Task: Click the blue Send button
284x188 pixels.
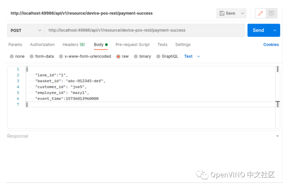Action: click(258, 30)
